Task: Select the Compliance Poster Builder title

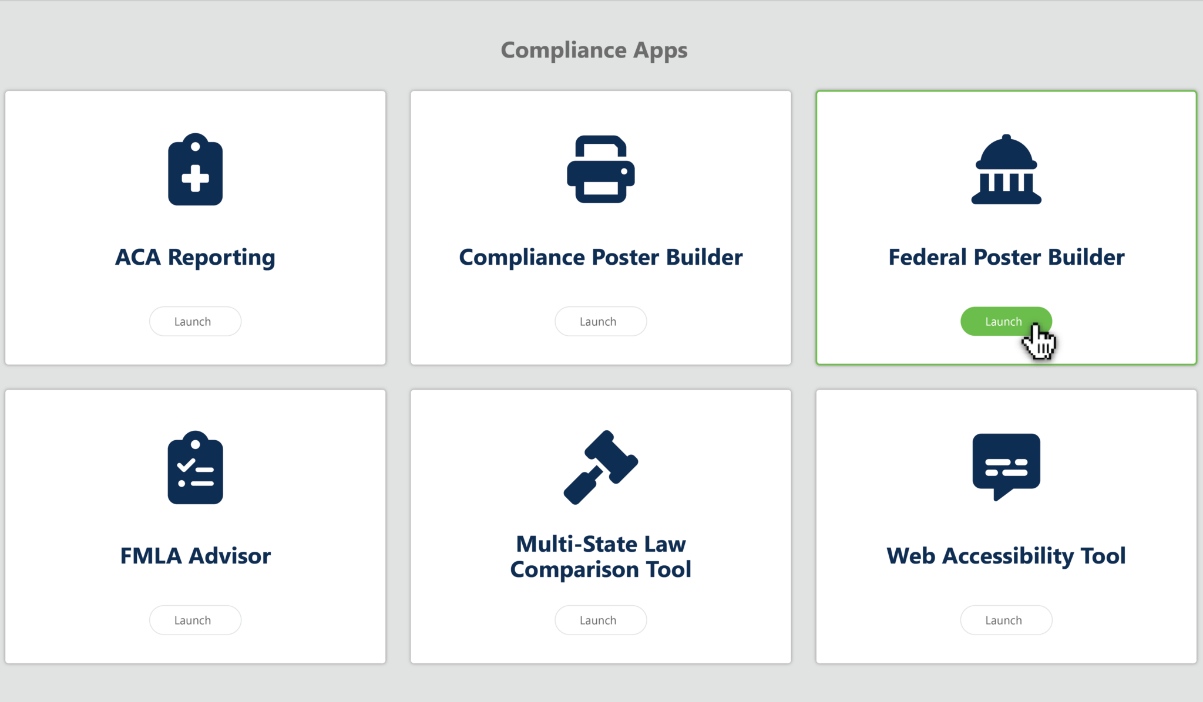Action: (600, 257)
